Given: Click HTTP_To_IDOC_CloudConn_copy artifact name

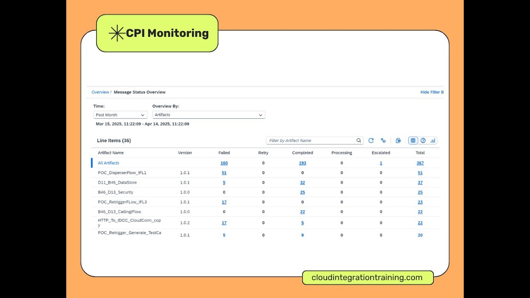Looking at the screenshot, I should [x=129, y=223].
